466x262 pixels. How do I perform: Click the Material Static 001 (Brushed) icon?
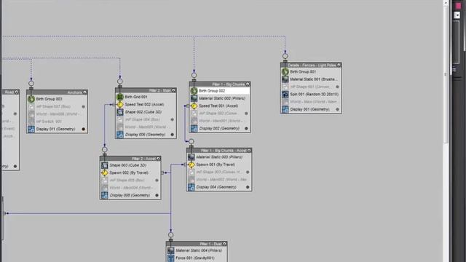pos(285,79)
